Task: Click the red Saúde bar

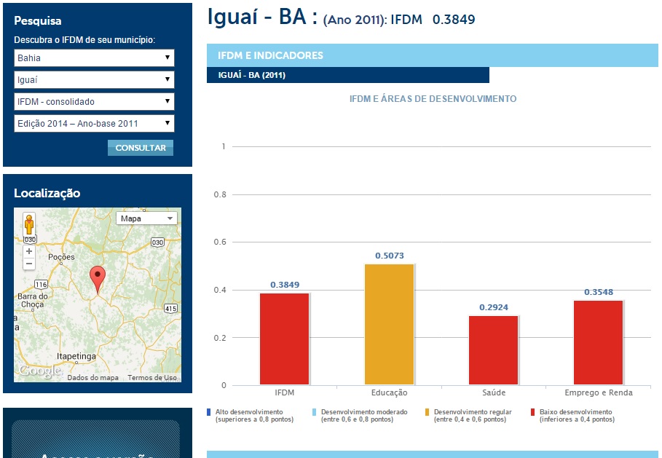Action: [x=494, y=350]
